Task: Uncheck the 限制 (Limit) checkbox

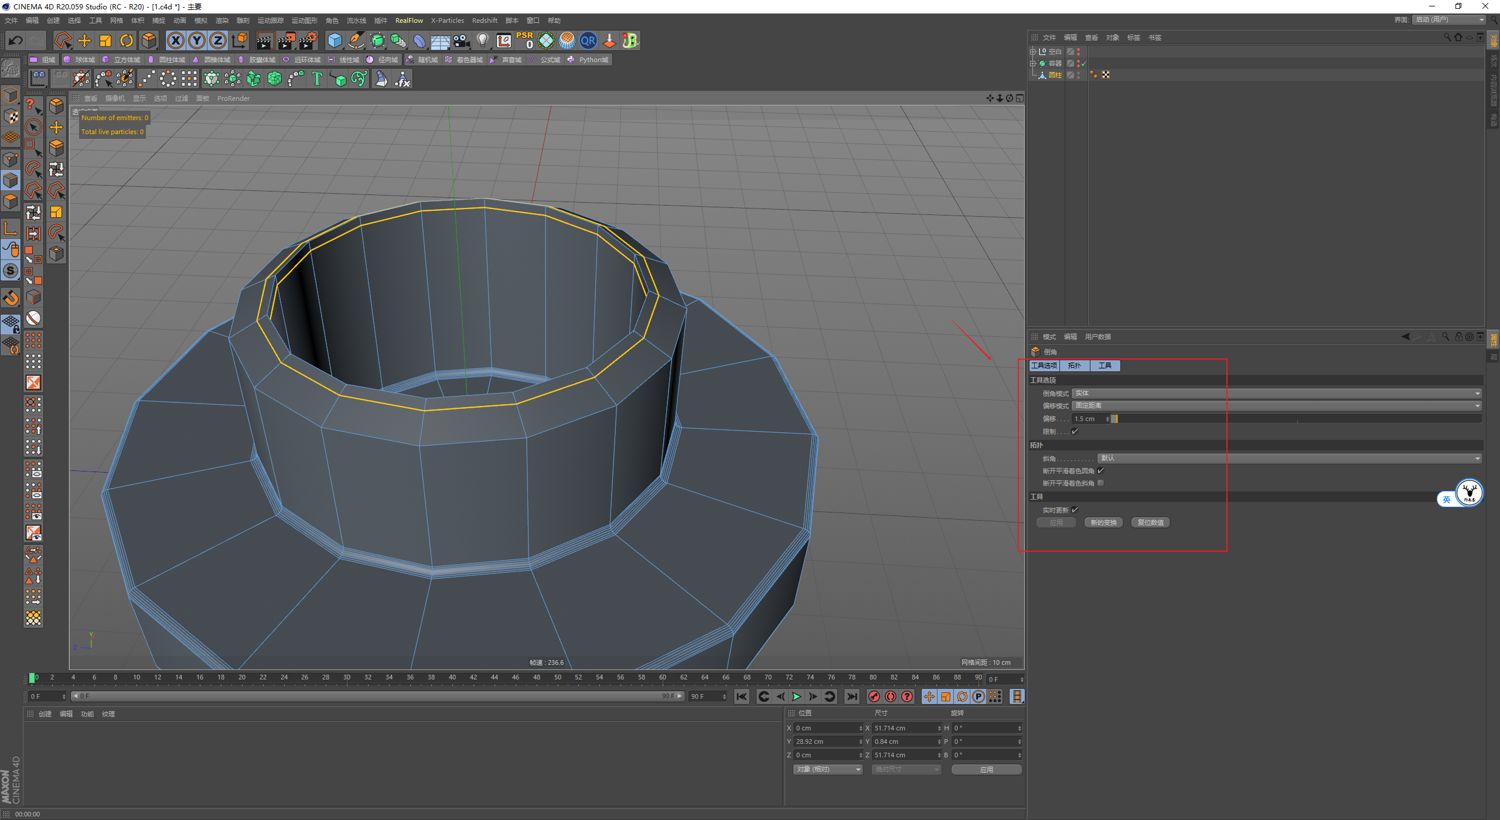Action: coord(1075,432)
